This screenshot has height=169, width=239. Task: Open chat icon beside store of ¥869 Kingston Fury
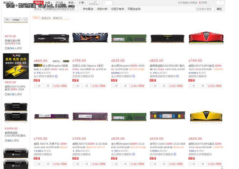[56, 76]
